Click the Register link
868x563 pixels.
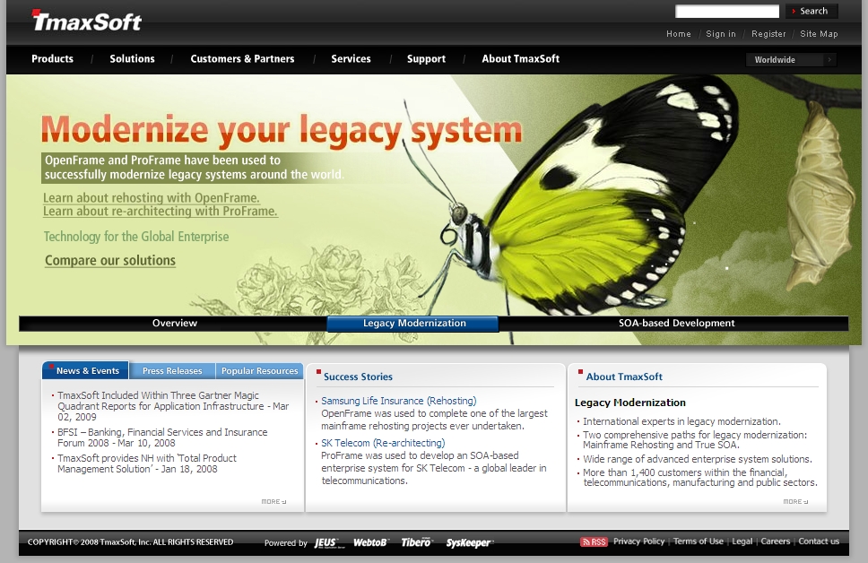[768, 34]
